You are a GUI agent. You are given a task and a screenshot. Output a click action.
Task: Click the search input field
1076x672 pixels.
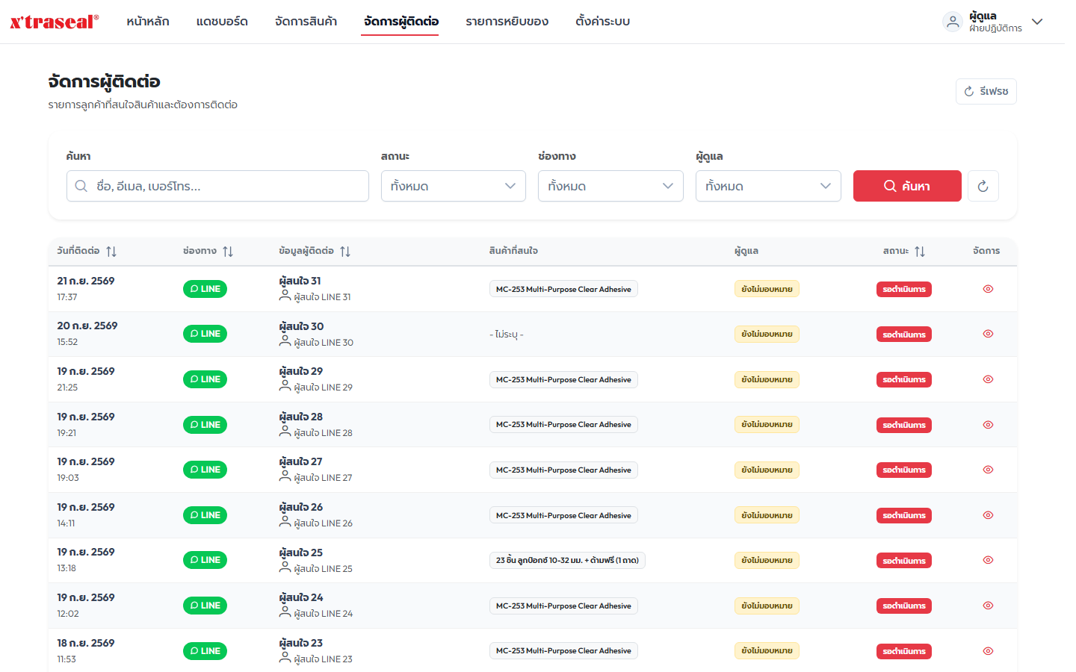[217, 186]
